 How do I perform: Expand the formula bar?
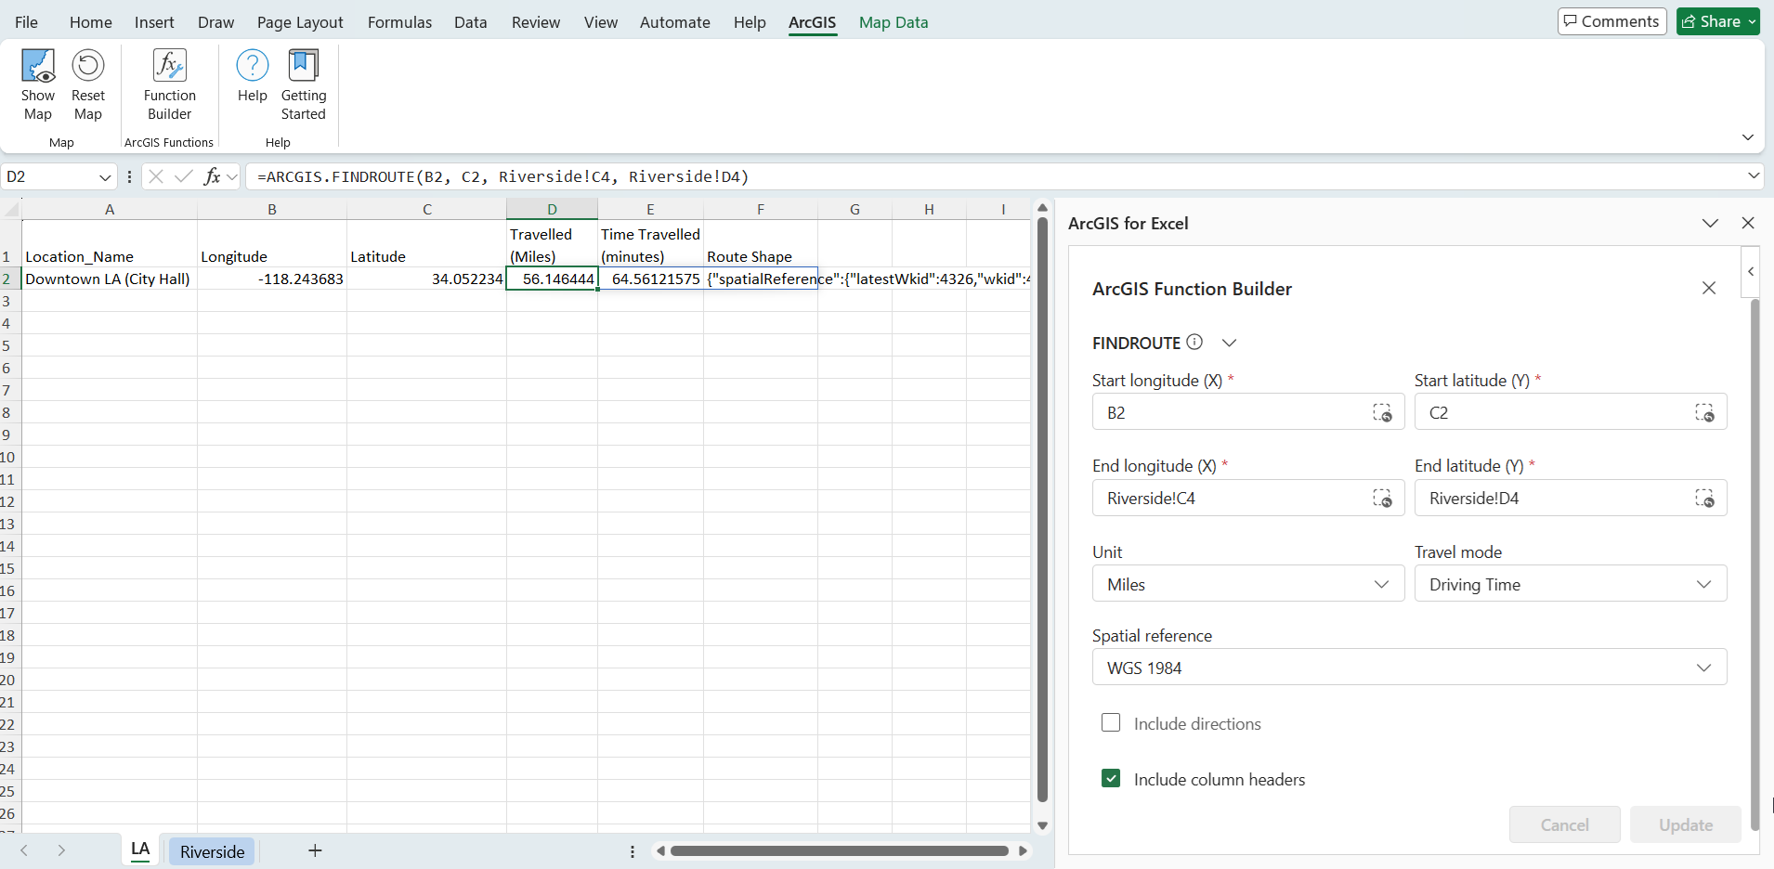(1754, 175)
